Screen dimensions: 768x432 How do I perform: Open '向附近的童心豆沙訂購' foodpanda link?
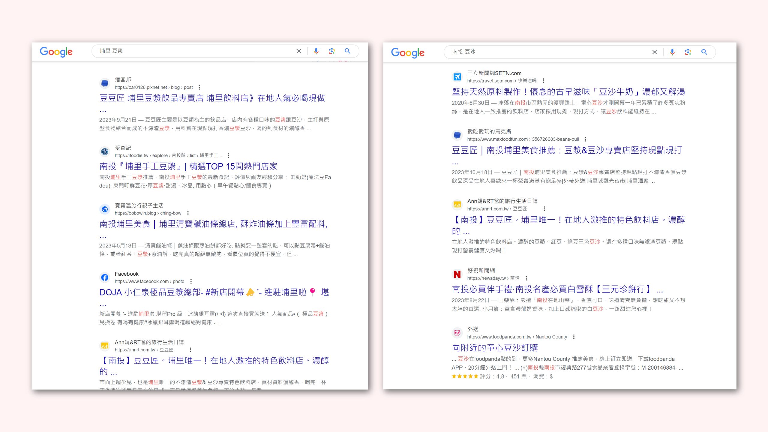click(495, 348)
